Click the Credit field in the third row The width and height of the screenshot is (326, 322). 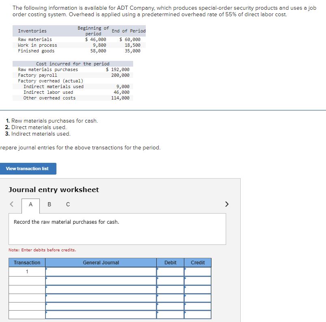(198, 289)
